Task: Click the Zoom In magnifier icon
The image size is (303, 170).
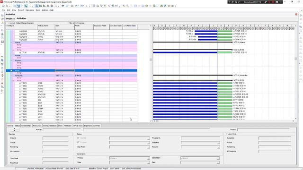Action: [124, 6]
